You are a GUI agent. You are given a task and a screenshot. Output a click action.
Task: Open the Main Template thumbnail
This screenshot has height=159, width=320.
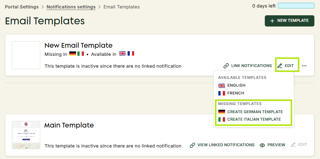tap(26, 135)
